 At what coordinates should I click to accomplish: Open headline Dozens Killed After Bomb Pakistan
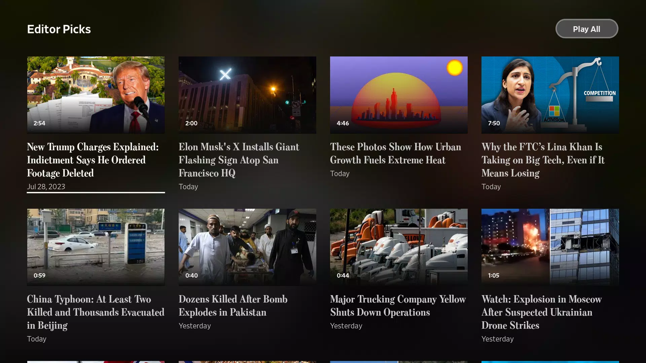click(233, 306)
